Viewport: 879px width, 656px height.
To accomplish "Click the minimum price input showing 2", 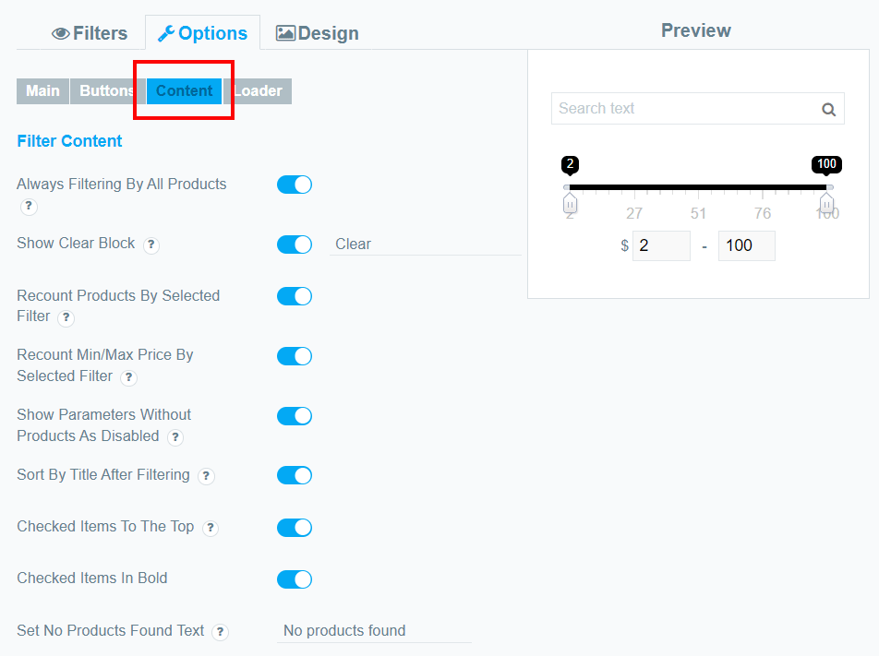I will [661, 245].
